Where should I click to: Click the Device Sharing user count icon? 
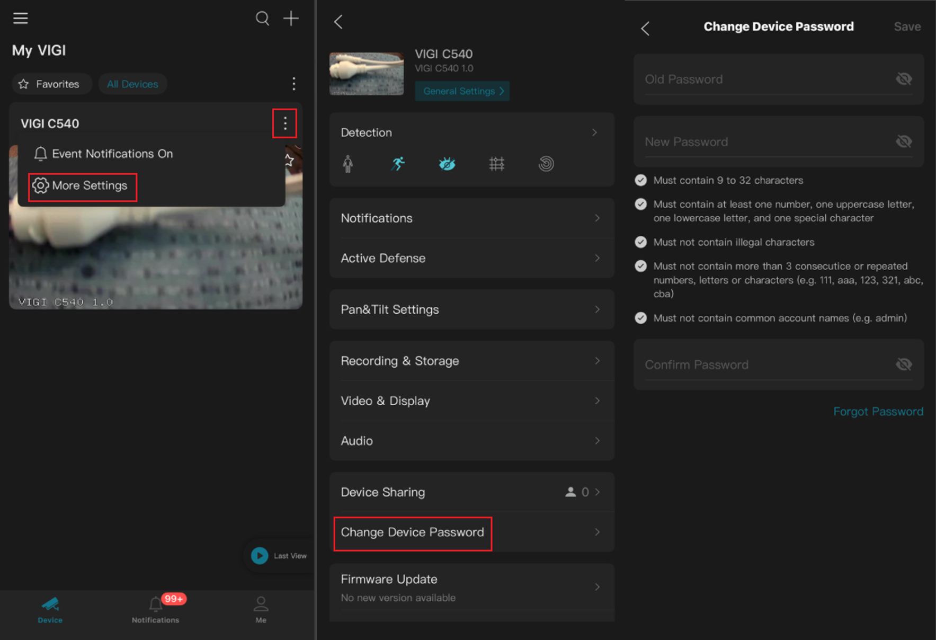(x=570, y=492)
